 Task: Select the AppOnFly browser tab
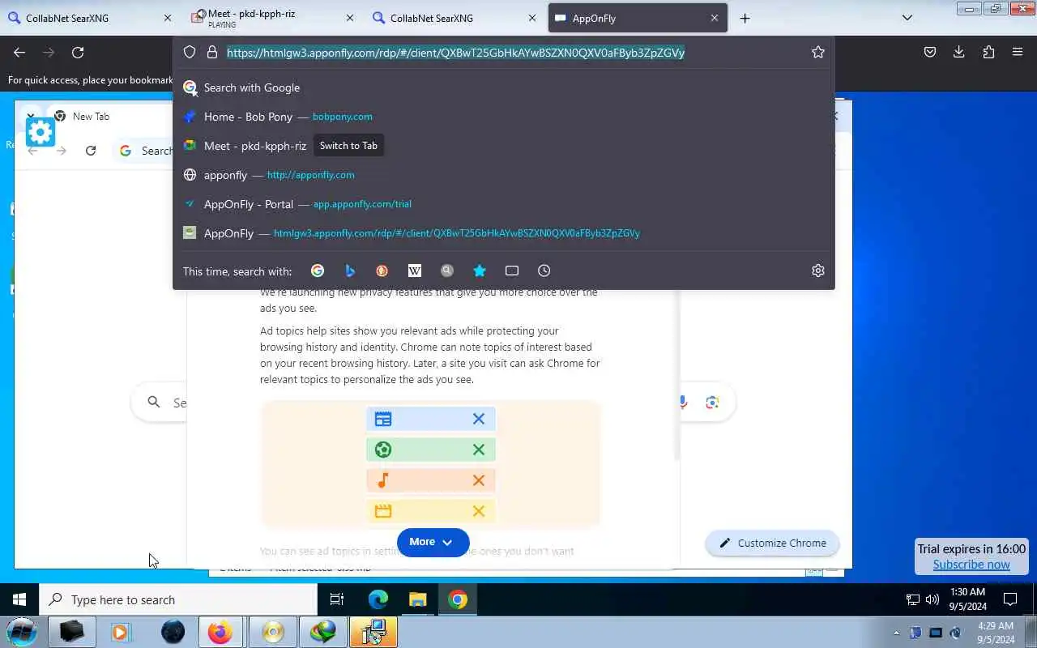[638, 18]
